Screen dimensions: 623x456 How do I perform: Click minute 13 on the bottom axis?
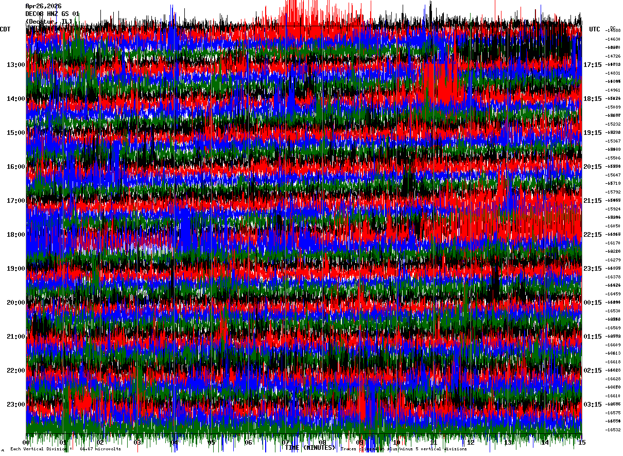(x=508, y=443)
